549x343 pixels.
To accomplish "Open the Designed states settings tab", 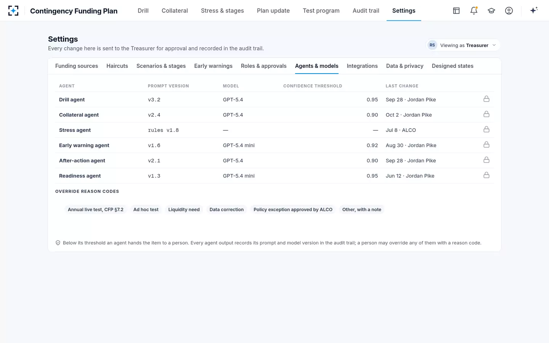I will click(x=453, y=66).
